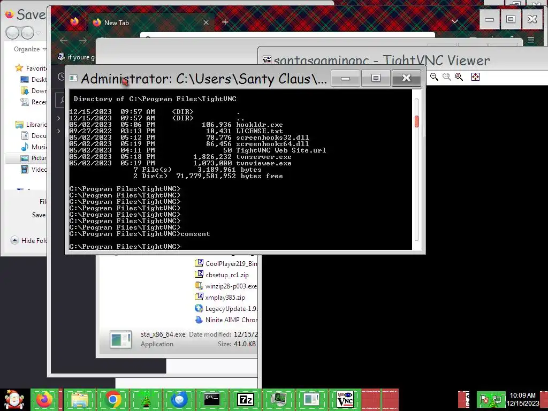This screenshot has height=411, width=548.
Task: Select Downloads in the Save dialog sidebar
Action: (x=34, y=91)
